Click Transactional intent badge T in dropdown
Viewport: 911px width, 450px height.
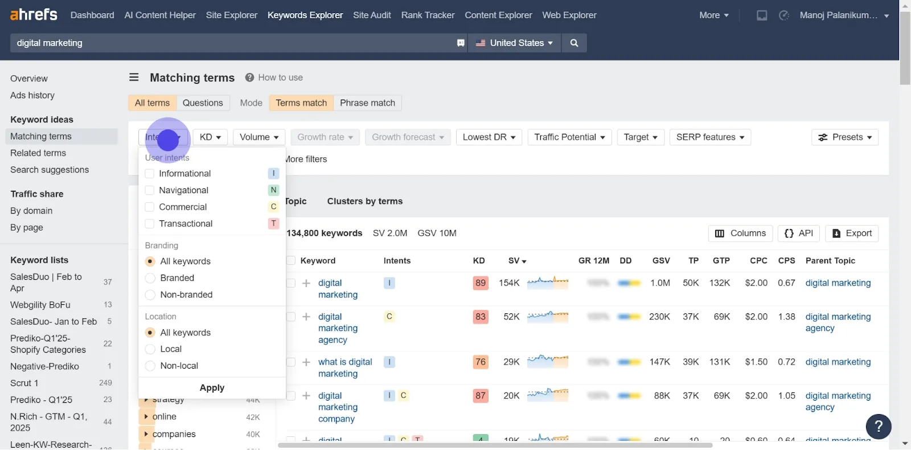tap(273, 223)
